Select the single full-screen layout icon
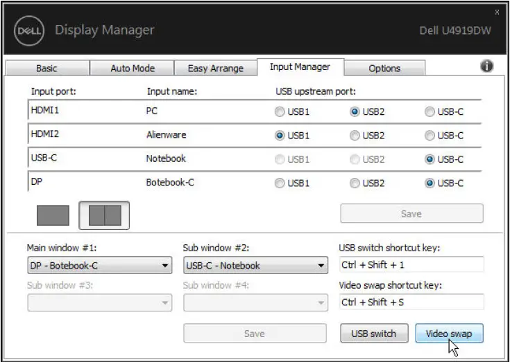 click(53, 215)
